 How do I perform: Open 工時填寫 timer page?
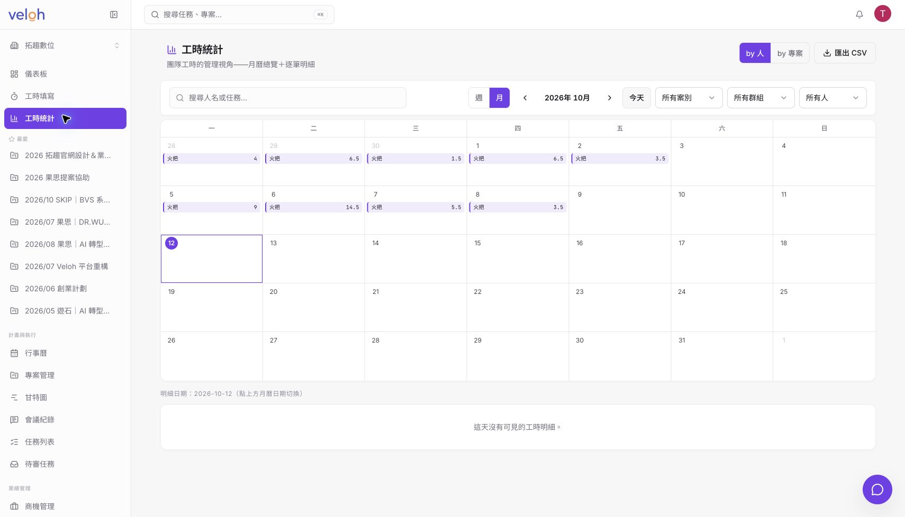tap(65, 96)
